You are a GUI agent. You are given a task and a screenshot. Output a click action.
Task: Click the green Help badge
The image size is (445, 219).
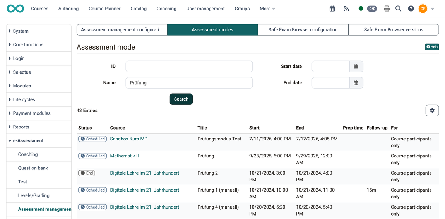tap(432, 47)
